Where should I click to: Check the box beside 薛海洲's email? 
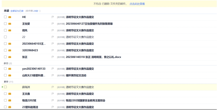[x=5, y=87]
